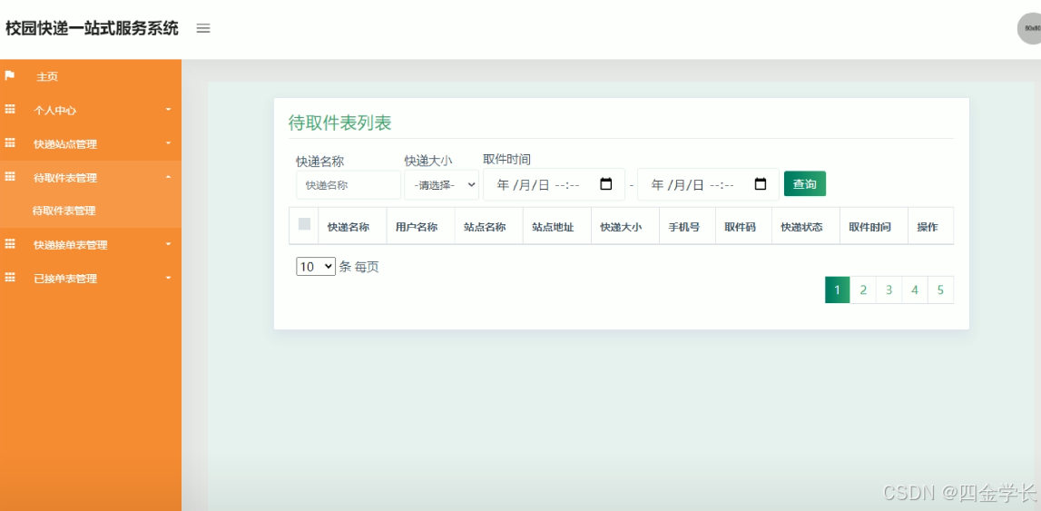Go to page 1 in pagination

(x=837, y=290)
